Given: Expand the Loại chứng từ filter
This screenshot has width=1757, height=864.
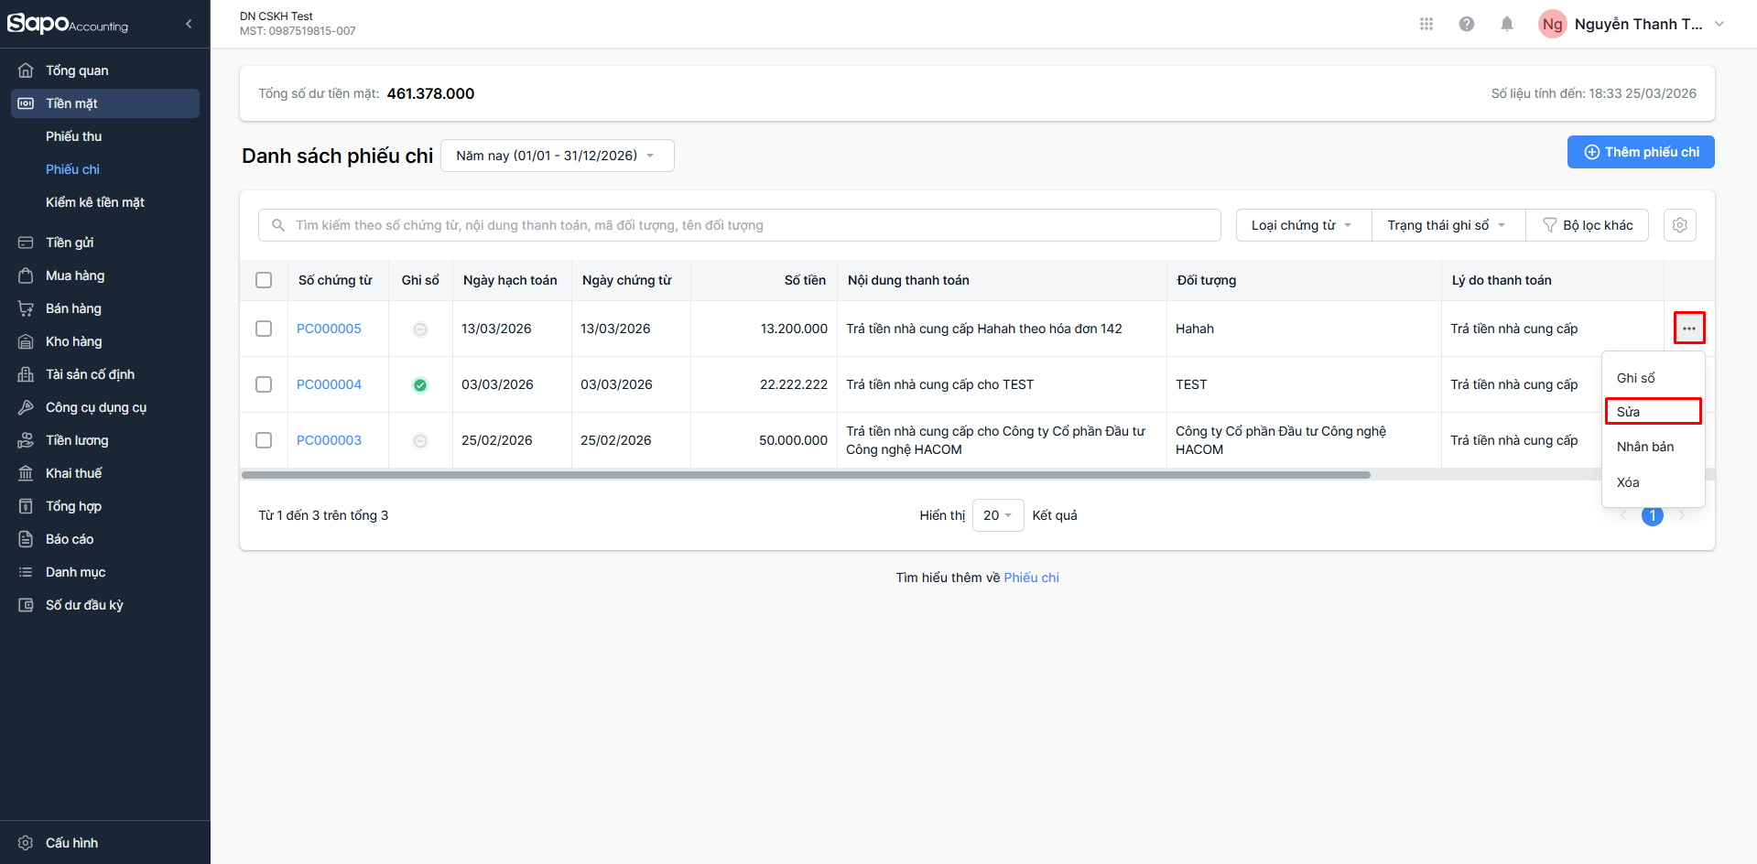Looking at the screenshot, I should pos(1302,225).
